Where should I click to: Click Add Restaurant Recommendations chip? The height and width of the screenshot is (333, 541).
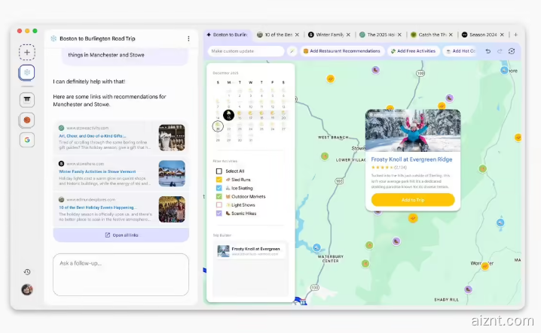(341, 51)
